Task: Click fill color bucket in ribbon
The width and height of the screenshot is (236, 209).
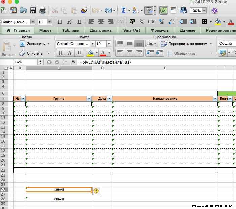Action: (90, 53)
